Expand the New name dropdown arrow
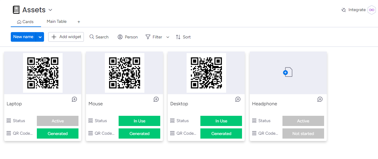378x159 pixels. tap(40, 37)
